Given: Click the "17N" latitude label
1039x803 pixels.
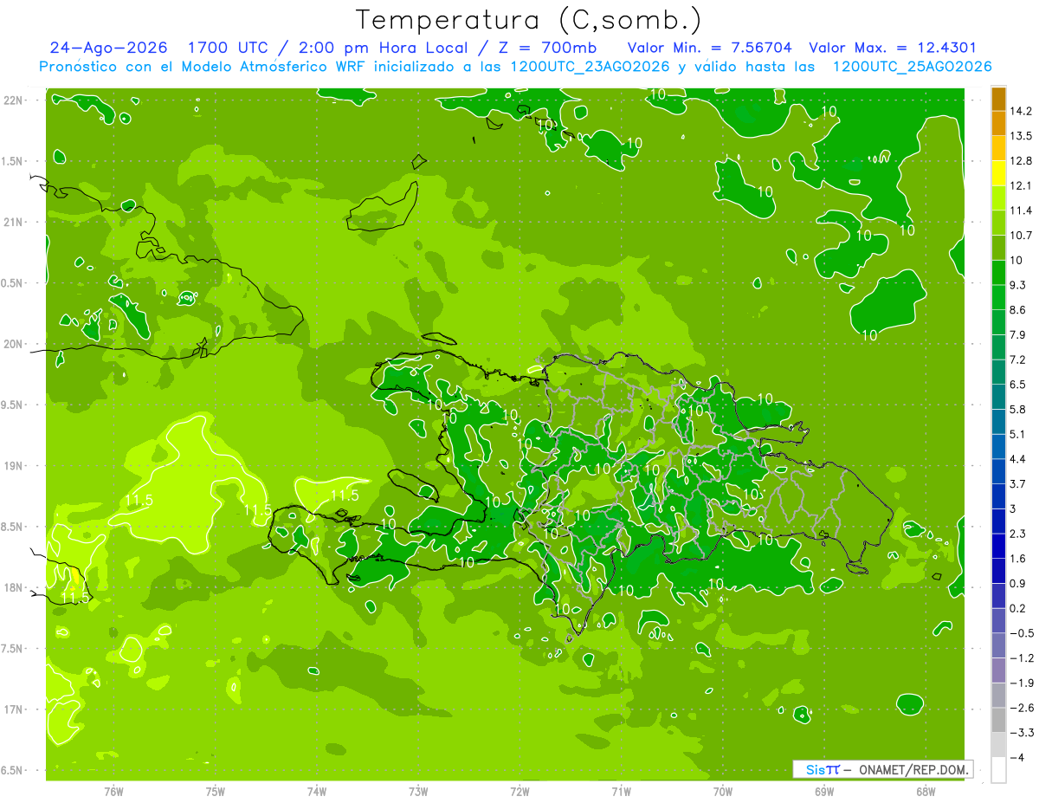Looking at the screenshot, I should point(14,709).
